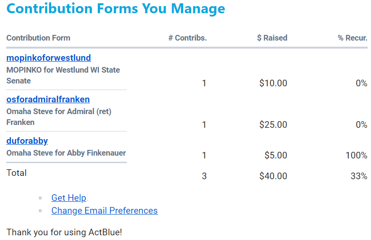
Task: Click the Thank you for using ActBlue text
Action: 64,232
